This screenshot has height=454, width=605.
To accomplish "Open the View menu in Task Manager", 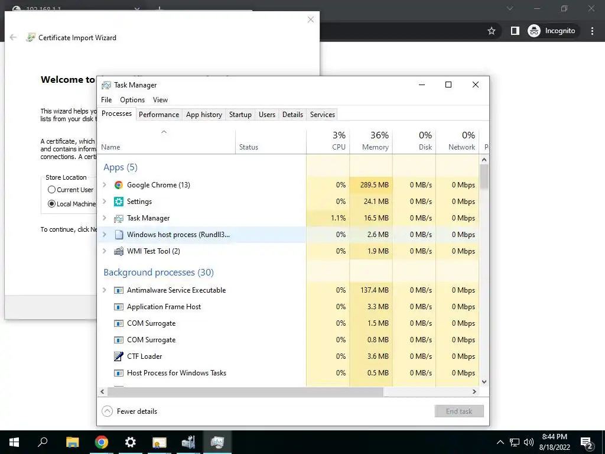I will pyautogui.click(x=160, y=99).
